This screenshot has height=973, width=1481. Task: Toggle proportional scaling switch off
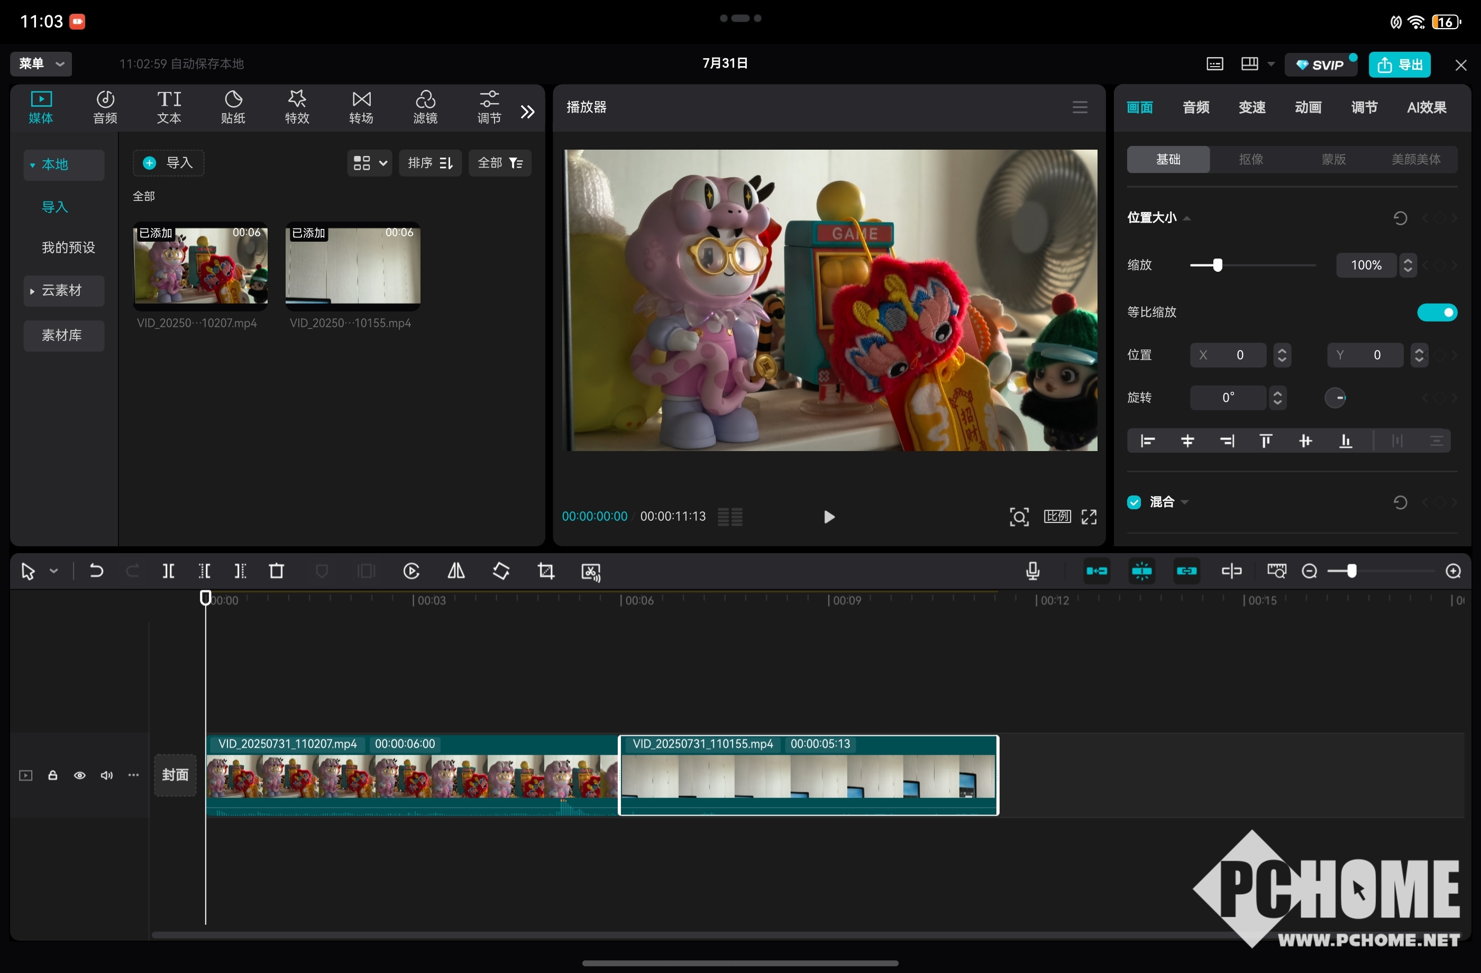click(x=1437, y=313)
